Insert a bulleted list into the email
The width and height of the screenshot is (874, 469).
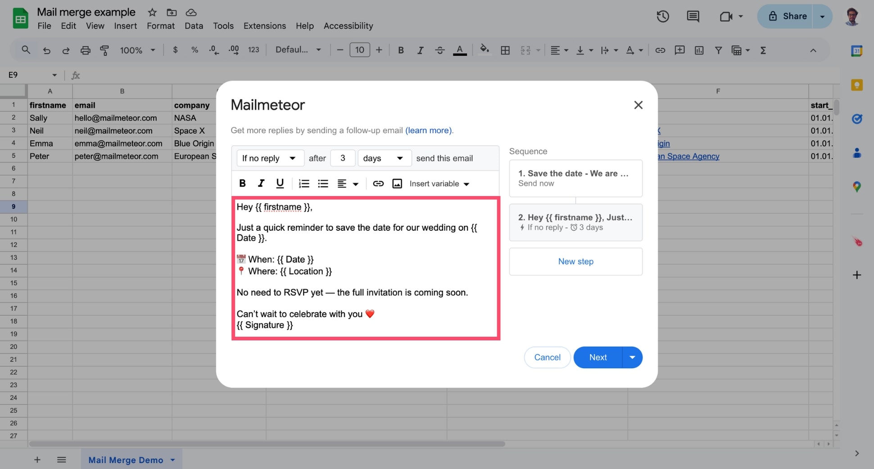point(323,183)
